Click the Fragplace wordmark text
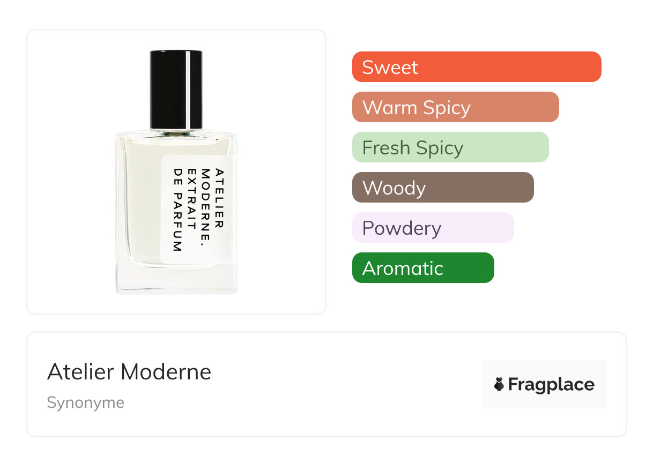This screenshot has width=653, height=463. 551,384
